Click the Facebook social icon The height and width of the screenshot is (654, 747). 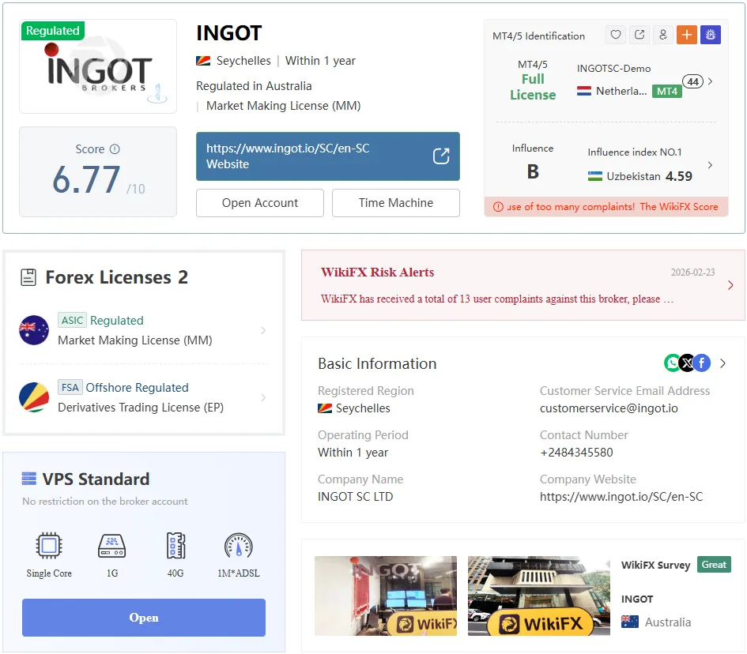click(x=702, y=363)
